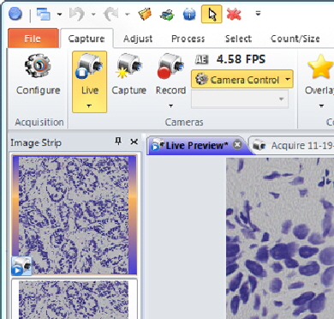The width and height of the screenshot is (334, 319).
Task: Click the blue info icon
Action: tap(189, 14)
